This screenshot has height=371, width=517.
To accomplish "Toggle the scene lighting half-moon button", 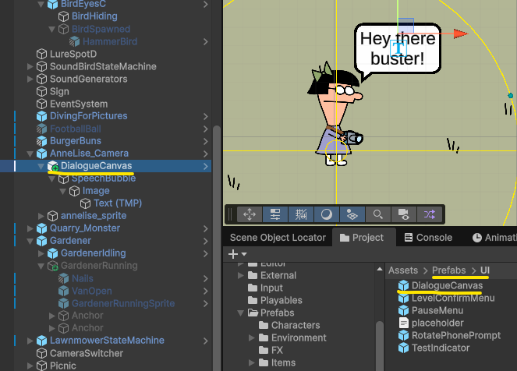I will click(x=327, y=214).
